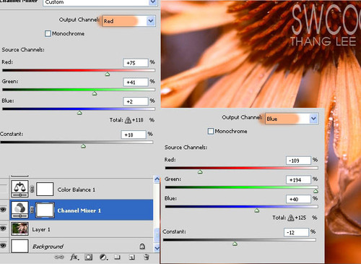Click Green slider handle in Blue channel
The height and width of the screenshot is (264, 361).
tap(316, 191)
